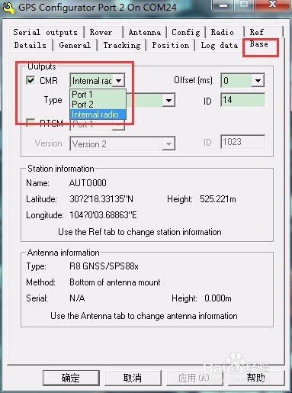Click Bottom of antenna mount text

pos(115,282)
